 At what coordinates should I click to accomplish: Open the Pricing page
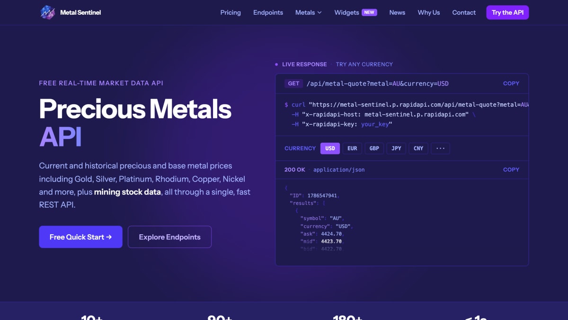click(231, 12)
